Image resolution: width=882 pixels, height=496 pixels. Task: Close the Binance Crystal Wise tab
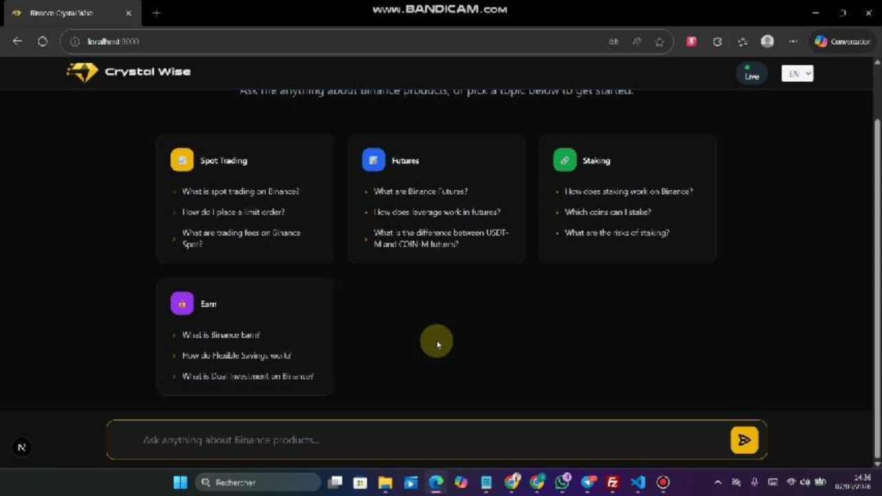coord(128,13)
